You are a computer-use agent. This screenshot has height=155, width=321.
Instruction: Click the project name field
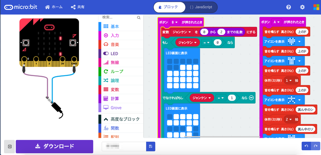(124, 147)
